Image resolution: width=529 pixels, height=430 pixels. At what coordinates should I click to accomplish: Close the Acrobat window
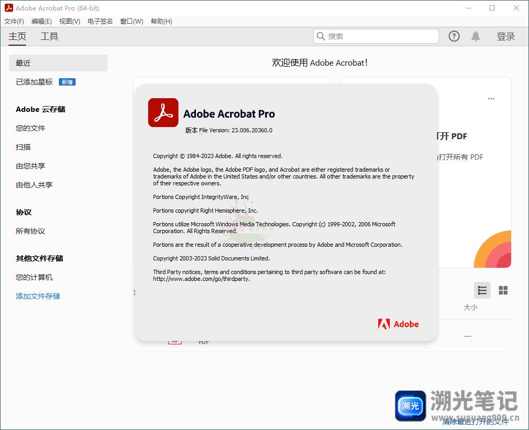(x=516, y=8)
